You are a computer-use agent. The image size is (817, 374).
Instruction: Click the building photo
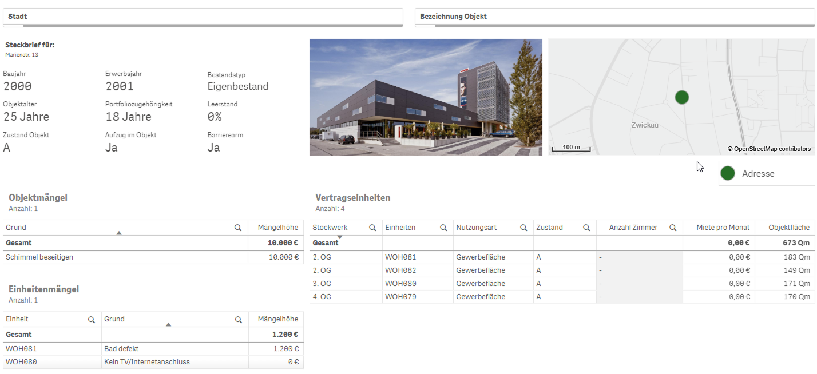pyautogui.click(x=426, y=97)
